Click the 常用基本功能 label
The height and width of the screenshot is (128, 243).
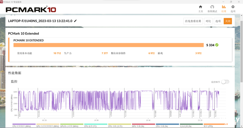(25, 53)
